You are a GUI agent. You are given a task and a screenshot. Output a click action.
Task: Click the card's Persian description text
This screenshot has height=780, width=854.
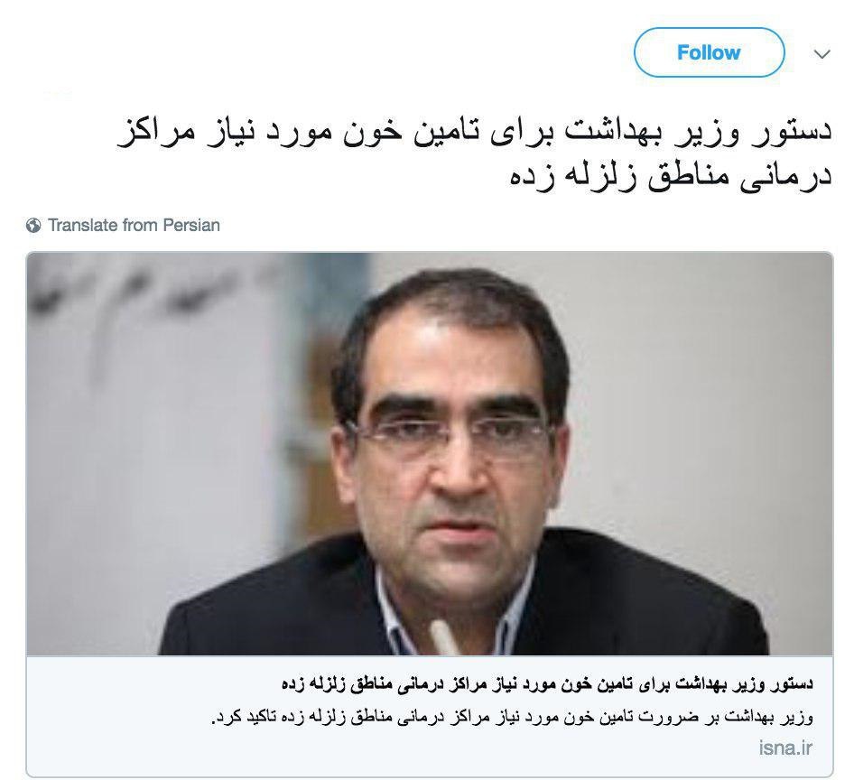coord(512,717)
